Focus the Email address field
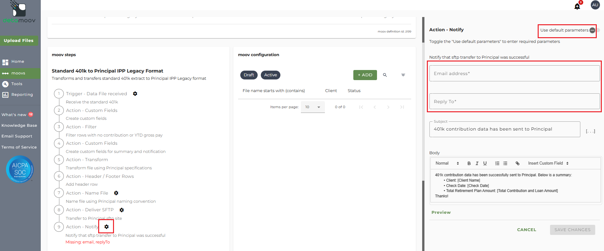The width and height of the screenshot is (604, 251). pyautogui.click(x=514, y=73)
